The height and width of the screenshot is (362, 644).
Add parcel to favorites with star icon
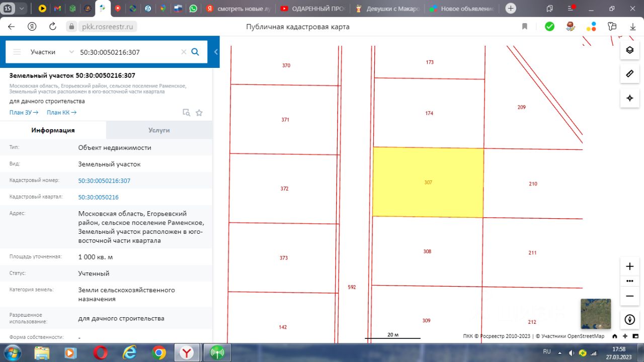tap(199, 113)
